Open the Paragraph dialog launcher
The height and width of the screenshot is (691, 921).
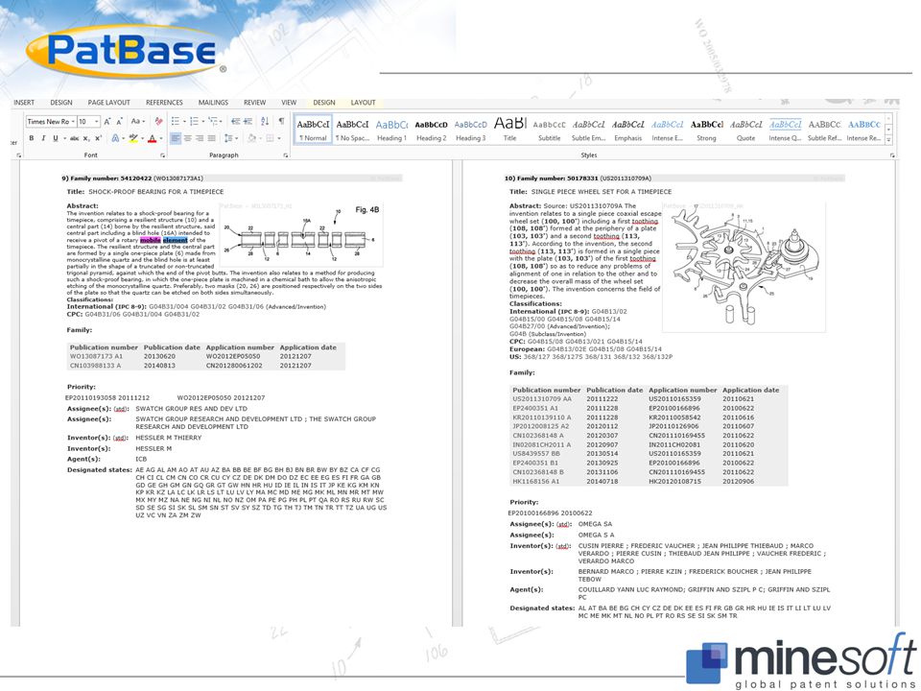point(286,155)
